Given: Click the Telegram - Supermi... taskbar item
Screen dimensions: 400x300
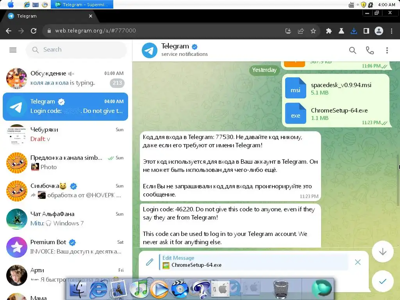Looking at the screenshot, I should pos(82,4).
